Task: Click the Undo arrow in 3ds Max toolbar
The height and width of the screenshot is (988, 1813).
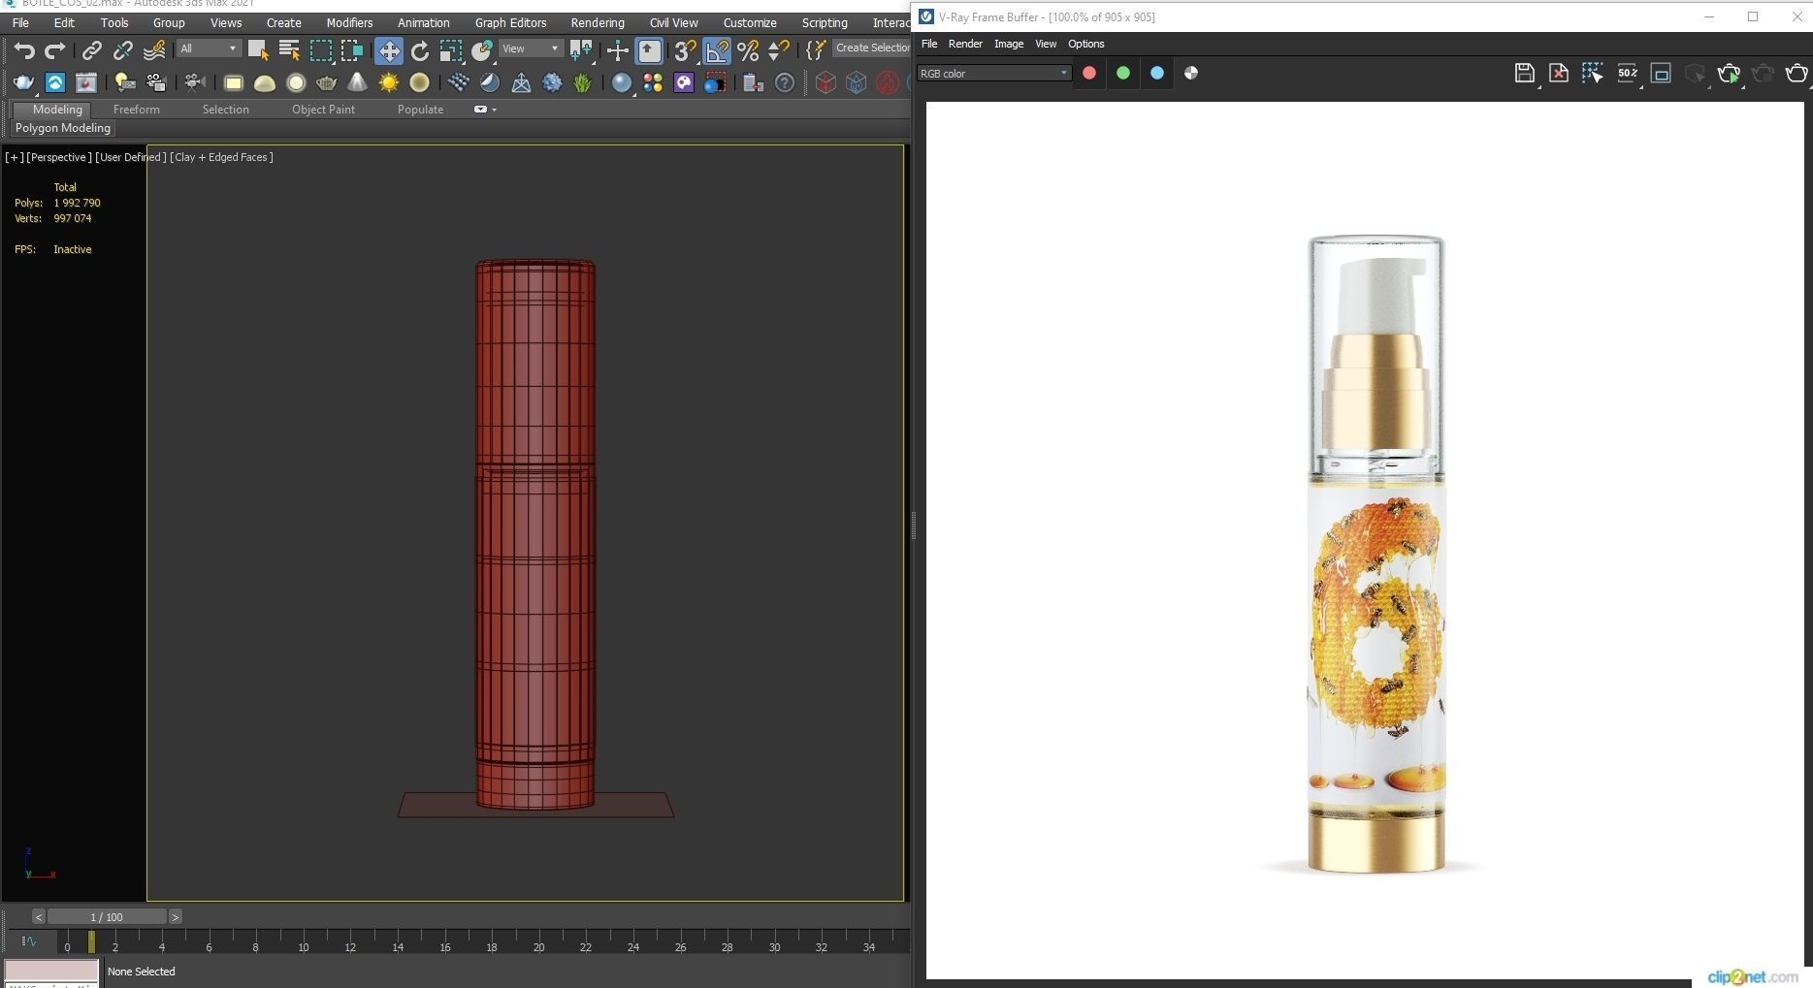Action: coord(24,50)
